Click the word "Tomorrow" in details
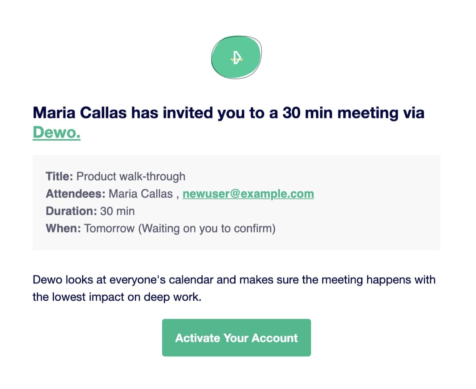Viewport: 476px width, 389px height. 109,229
